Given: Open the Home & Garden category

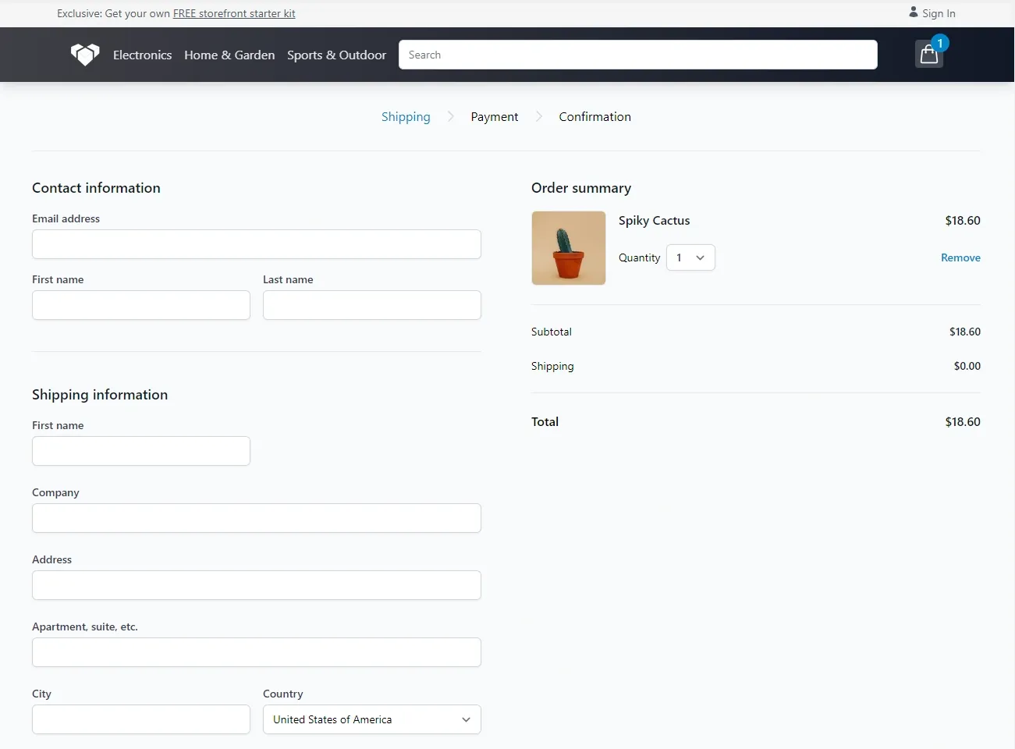Looking at the screenshot, I should pyautogui.click(x=229, y=55).
